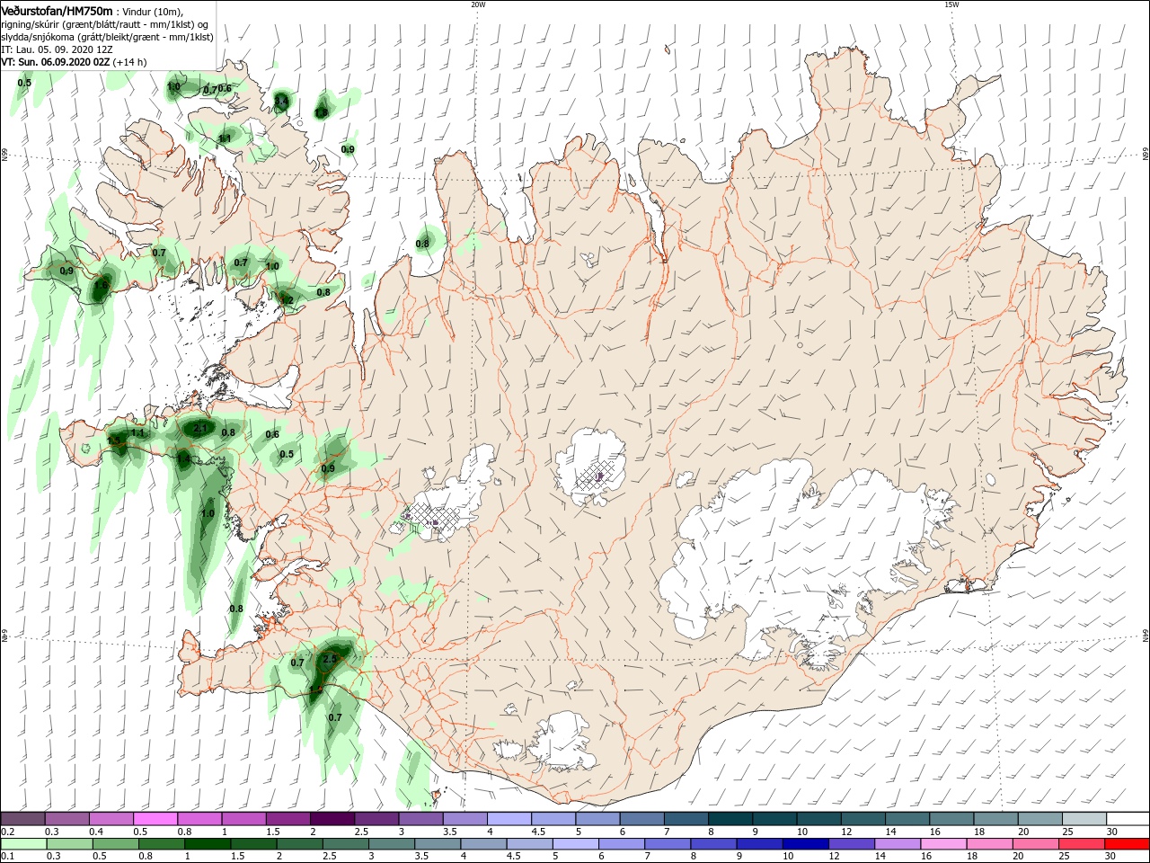Click the 2.5 precipitation value on the map

click(x=330, y=660)
